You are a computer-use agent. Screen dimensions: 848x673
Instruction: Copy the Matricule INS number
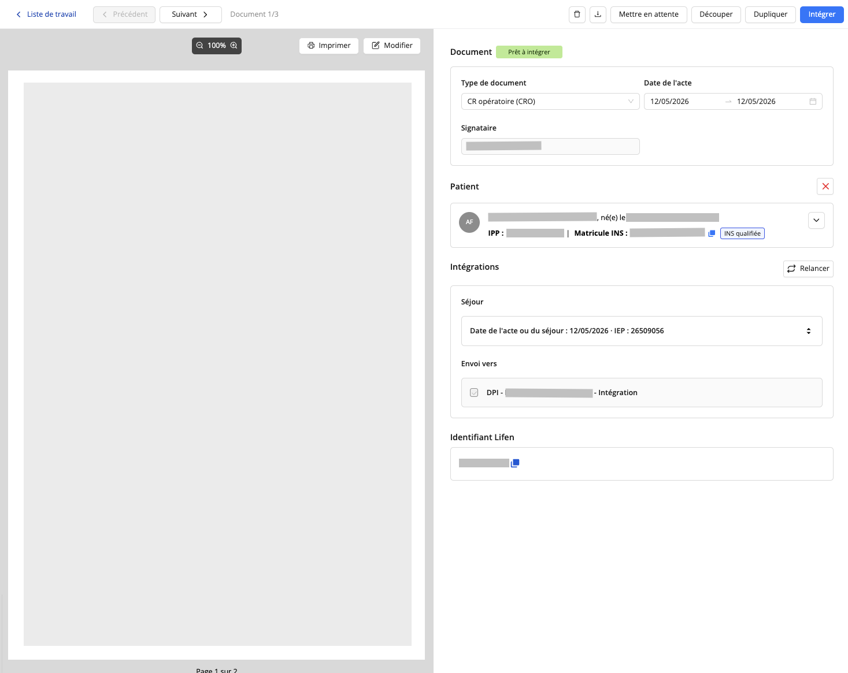[712, 233]
